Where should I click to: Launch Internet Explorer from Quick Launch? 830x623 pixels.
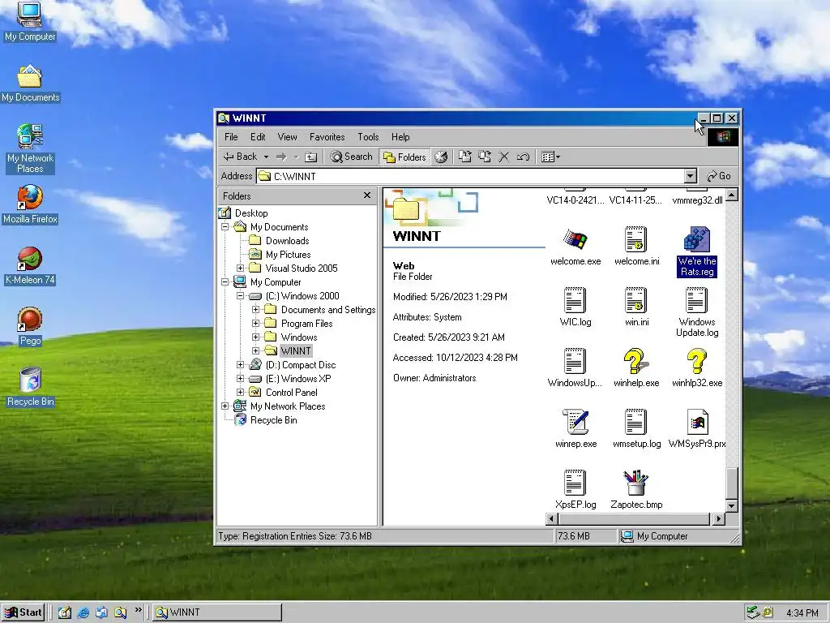83,613
